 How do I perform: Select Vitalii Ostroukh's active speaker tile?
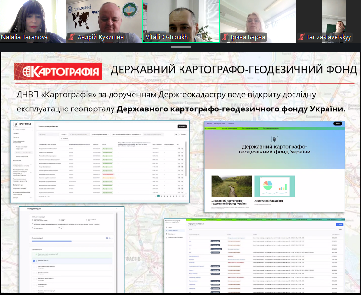coord(181,21)
